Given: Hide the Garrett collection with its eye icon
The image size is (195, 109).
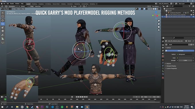Looking at the screenshot, I should [193, 11].
